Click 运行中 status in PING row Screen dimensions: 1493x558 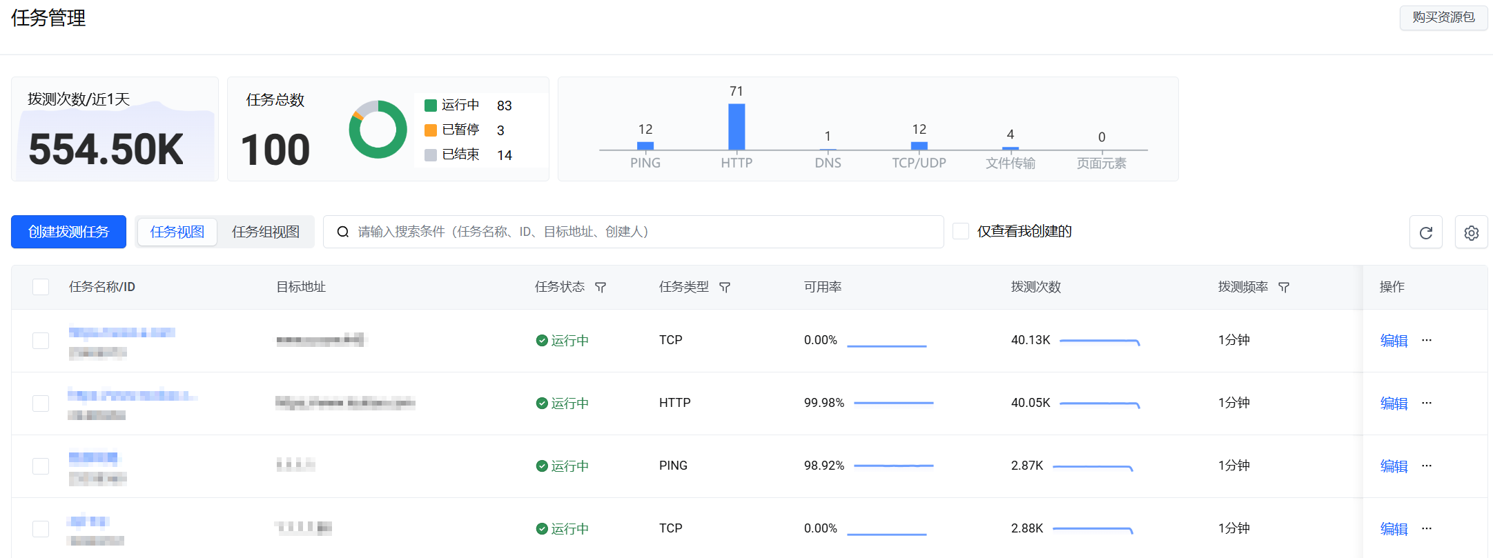570,466
